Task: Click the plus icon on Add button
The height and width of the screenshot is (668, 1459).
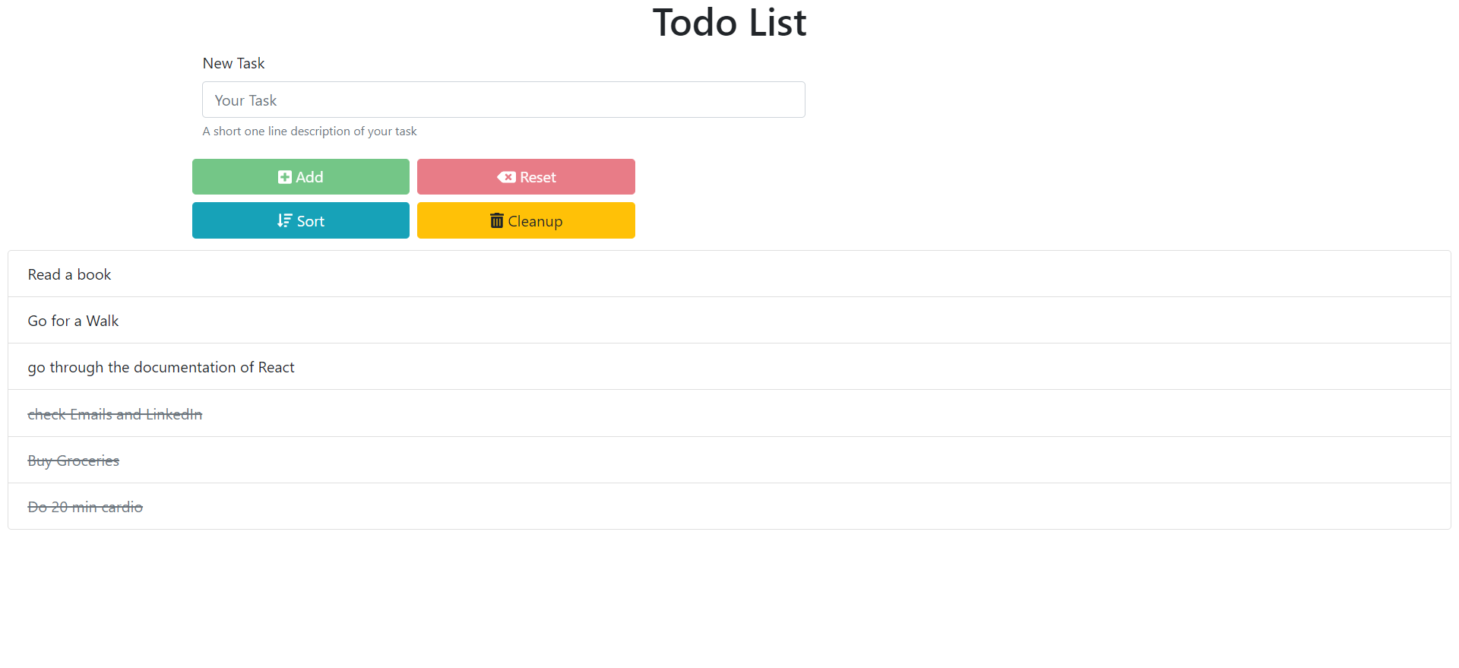Action: click(x=285, y=177)
